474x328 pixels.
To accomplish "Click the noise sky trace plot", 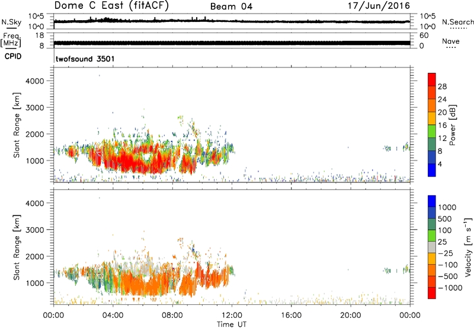I will [232, 21].
